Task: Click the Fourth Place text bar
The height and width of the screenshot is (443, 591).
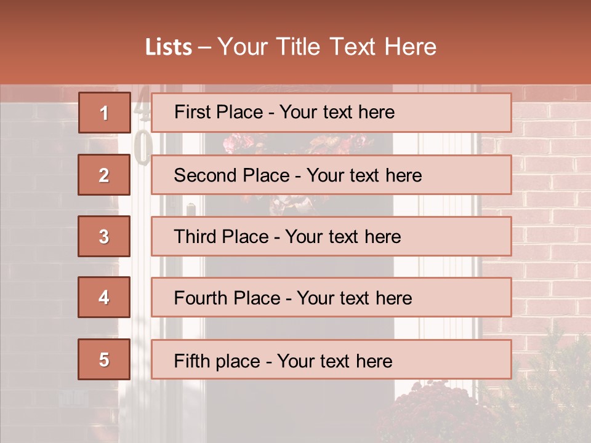Action: 331,298
